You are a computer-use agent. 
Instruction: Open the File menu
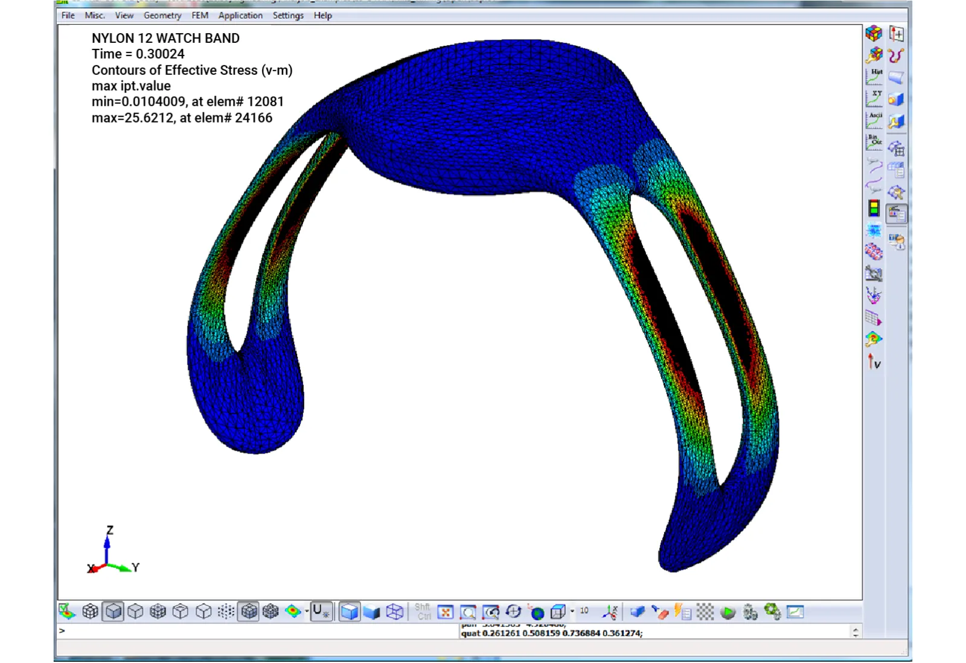(x=68, y=16)
